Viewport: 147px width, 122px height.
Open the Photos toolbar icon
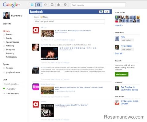coord(52,5)
